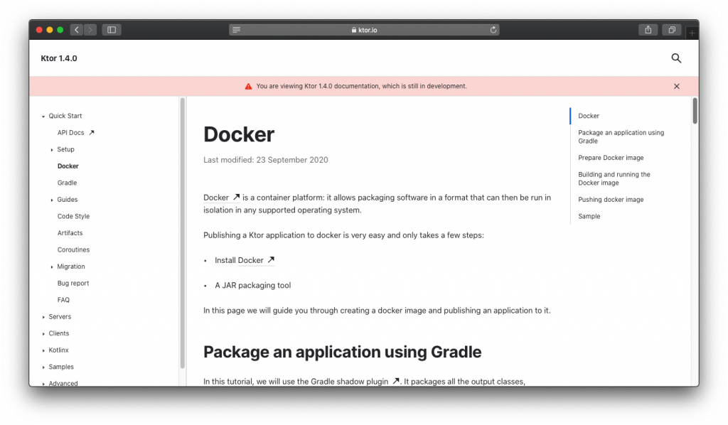Open API Docs in sidebar

coord(70,133)
